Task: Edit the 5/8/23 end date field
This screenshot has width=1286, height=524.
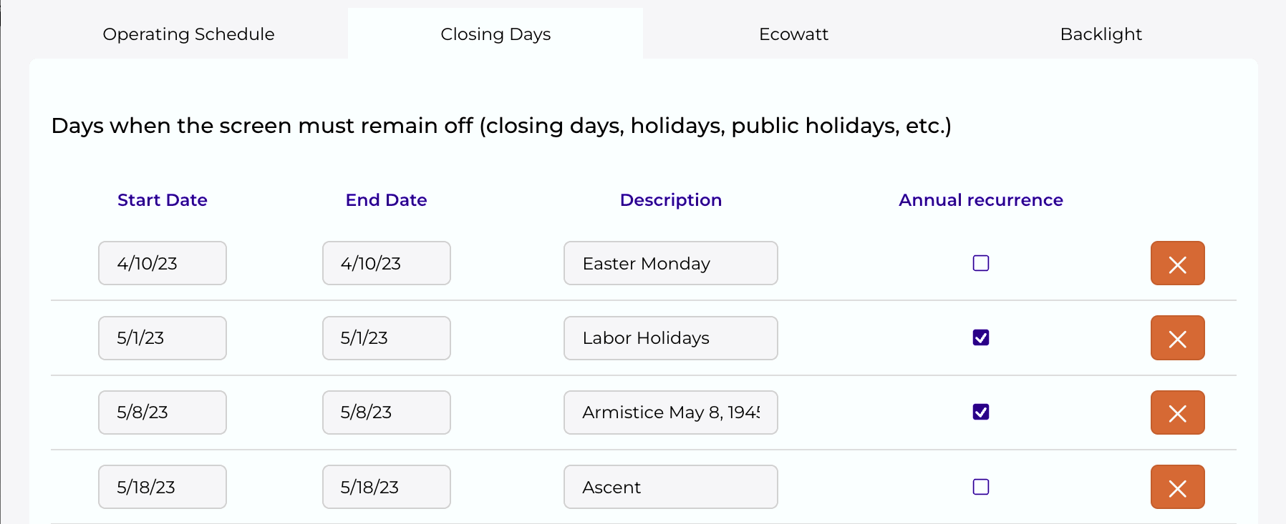Action: [x=387, y=412]
